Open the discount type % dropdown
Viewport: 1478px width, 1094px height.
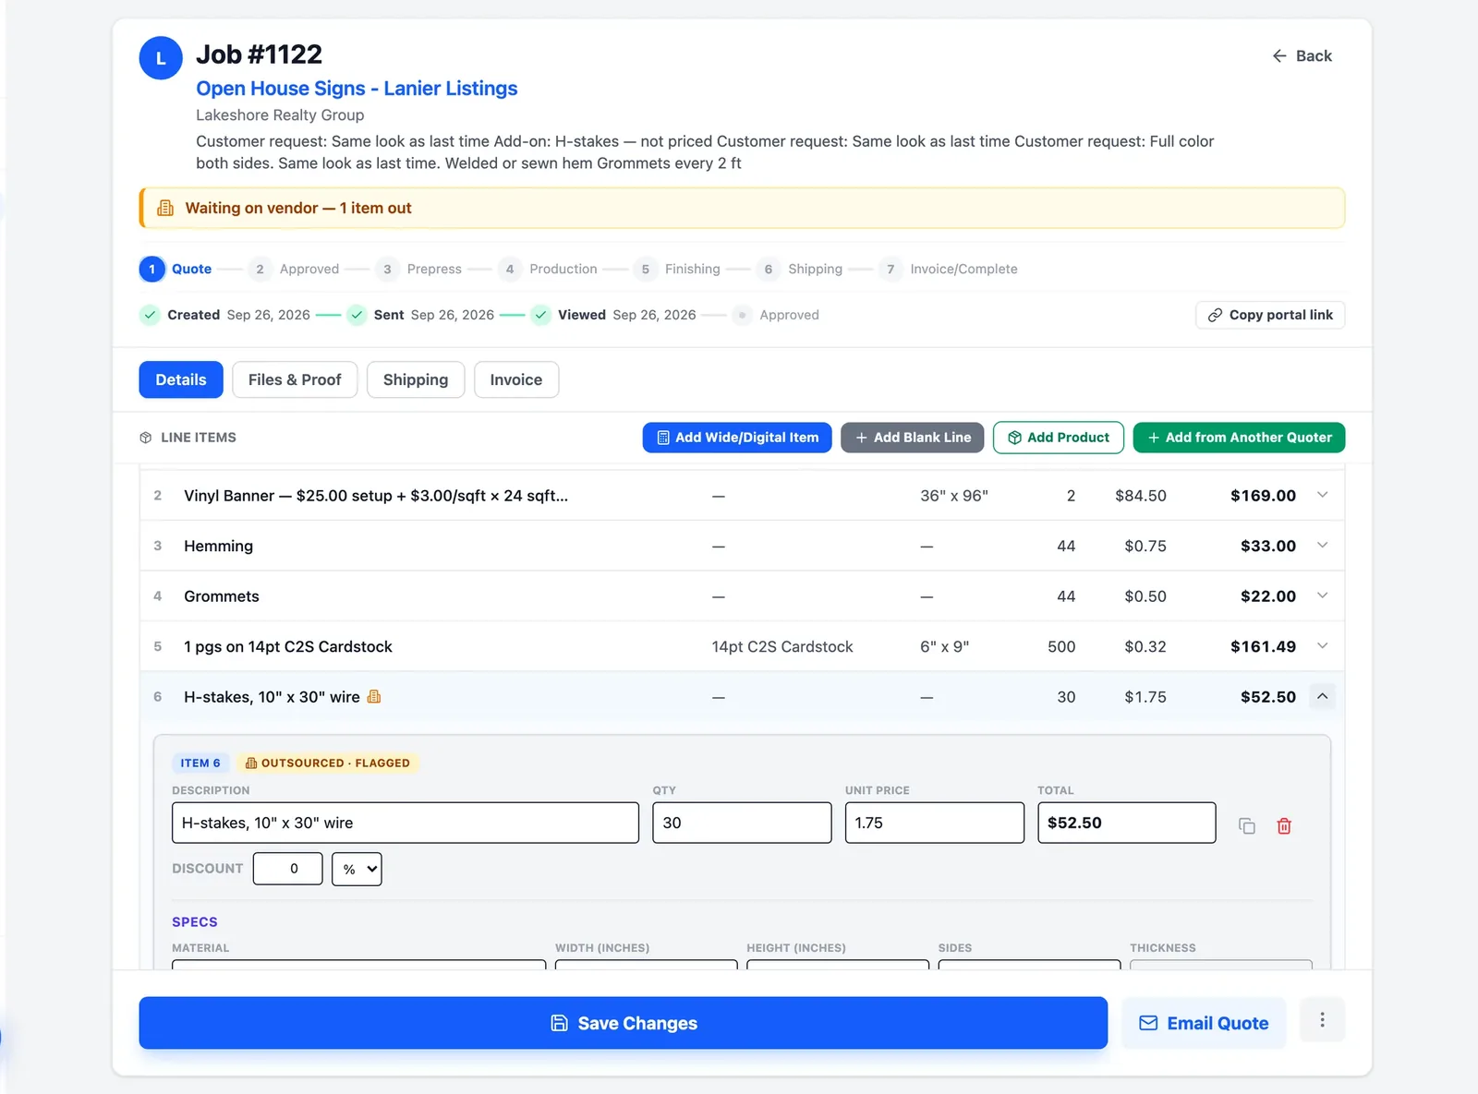tap(357, 869)
